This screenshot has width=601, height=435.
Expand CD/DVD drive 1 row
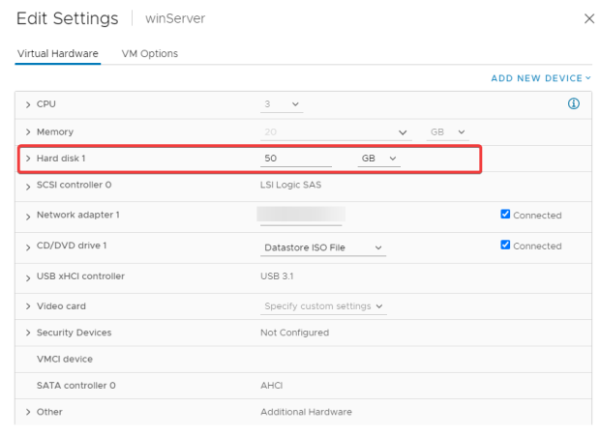tap(28, 247)
